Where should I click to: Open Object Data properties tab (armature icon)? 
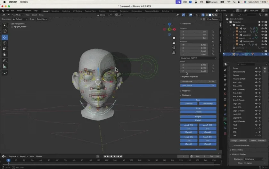coord(225,119)
